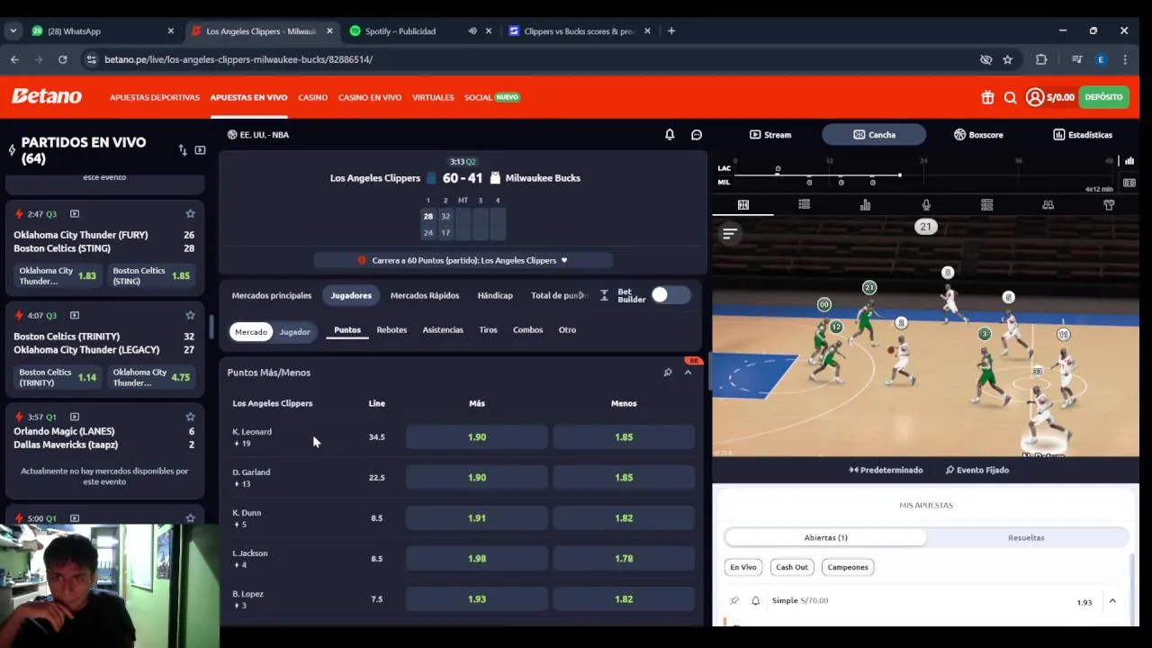Collapse the Puntos Más/Menos market

688,373
